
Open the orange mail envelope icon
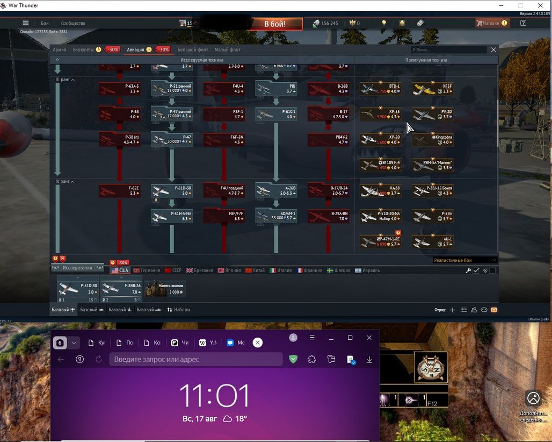click(494, 310)
